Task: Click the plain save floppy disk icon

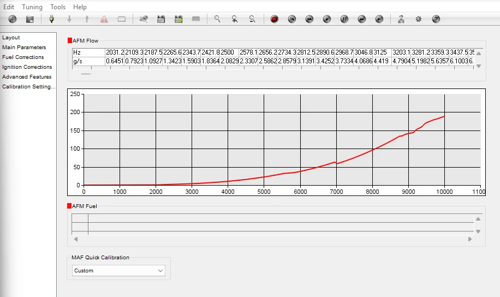Action: (x=161, y=19)
